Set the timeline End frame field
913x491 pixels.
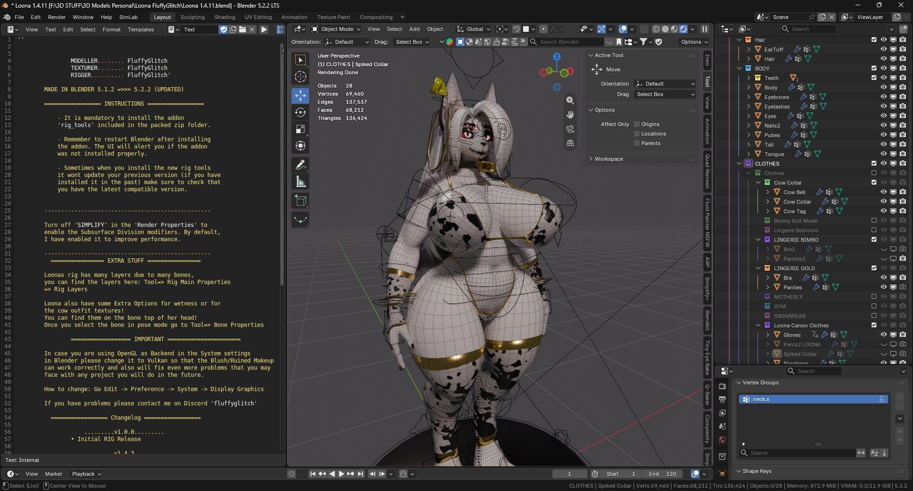[662, 474]
